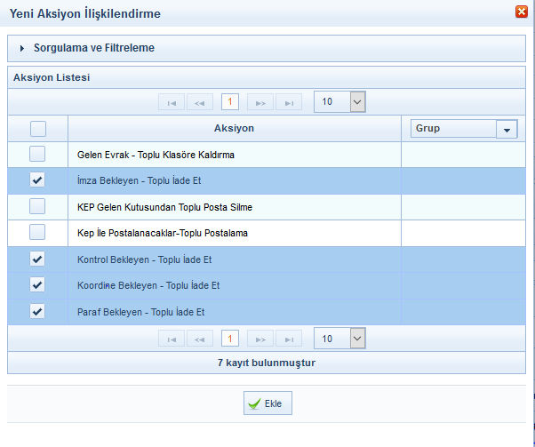This screenshot has height=447, width=535.
Task: Uncheck İmza Bekleyen - Toplu İade Et
Action: click(37, 180)
